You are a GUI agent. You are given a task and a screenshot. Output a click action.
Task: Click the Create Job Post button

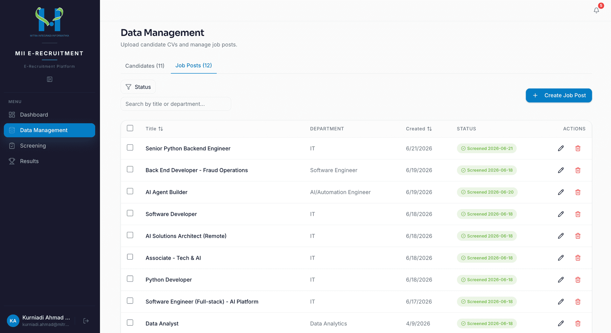pyautogui.click(x=559, y=95)
